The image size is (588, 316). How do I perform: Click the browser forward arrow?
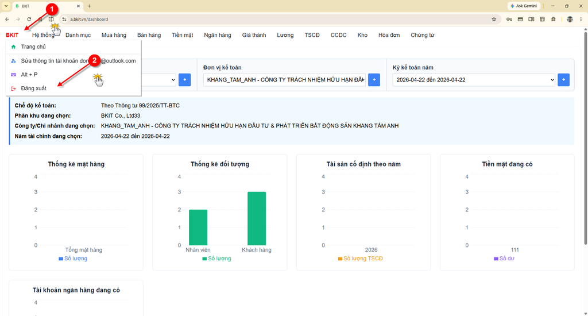tap(18, 19)
